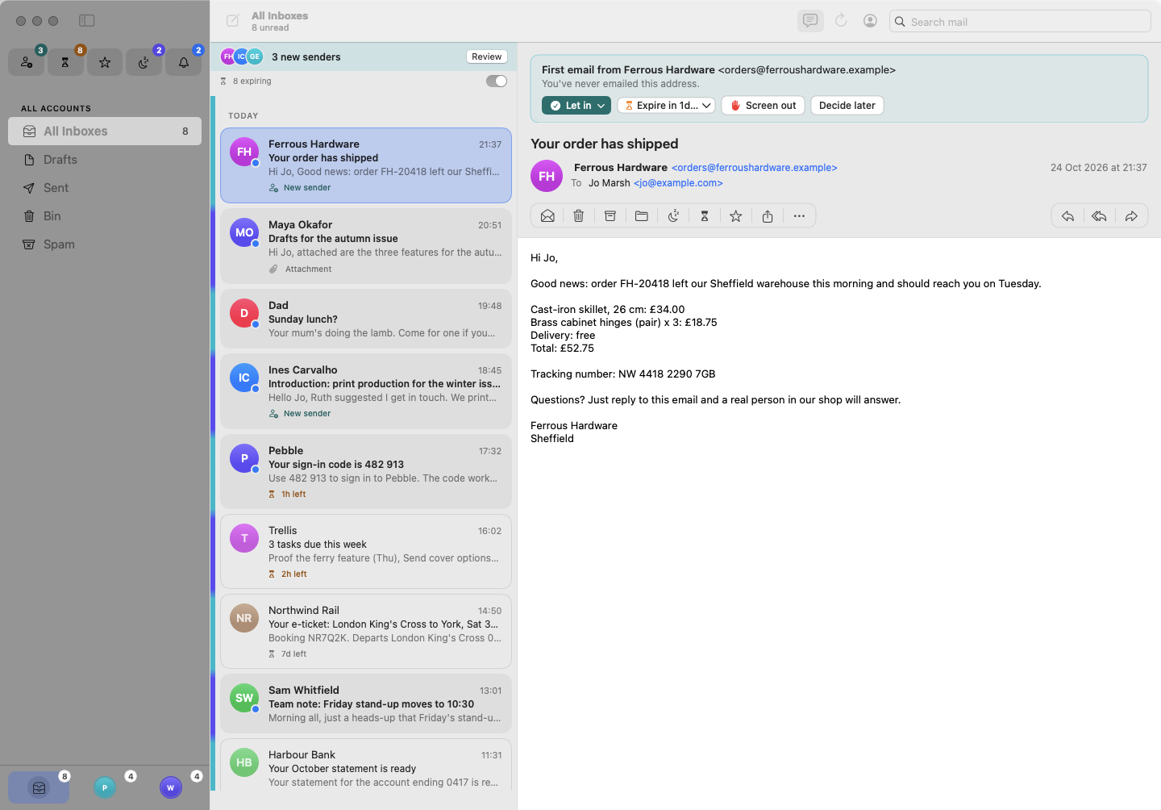Open the account profile icon in the top bar
This screenshot has width=1161, height=810.
click(870, 21)
